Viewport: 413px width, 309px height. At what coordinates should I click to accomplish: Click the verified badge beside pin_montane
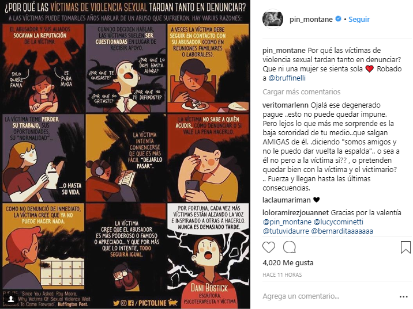339,19
